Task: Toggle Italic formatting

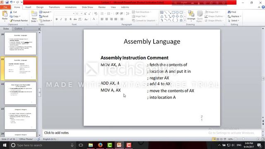Action: (x=61, y=19)
